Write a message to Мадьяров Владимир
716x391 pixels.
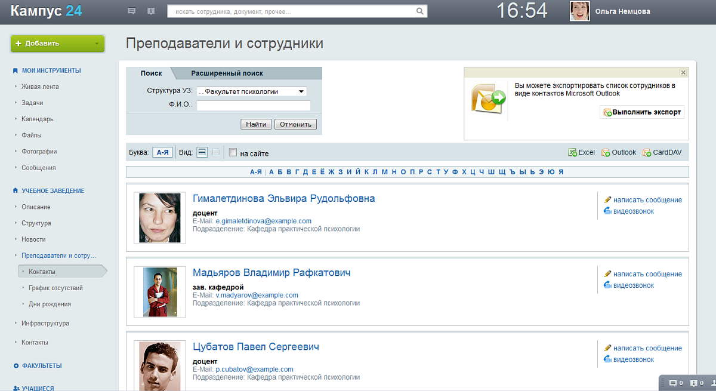[x=647, y=274]
